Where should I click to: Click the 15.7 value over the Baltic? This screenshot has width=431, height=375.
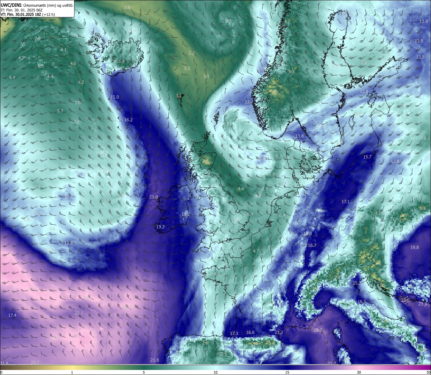(367, 157)
